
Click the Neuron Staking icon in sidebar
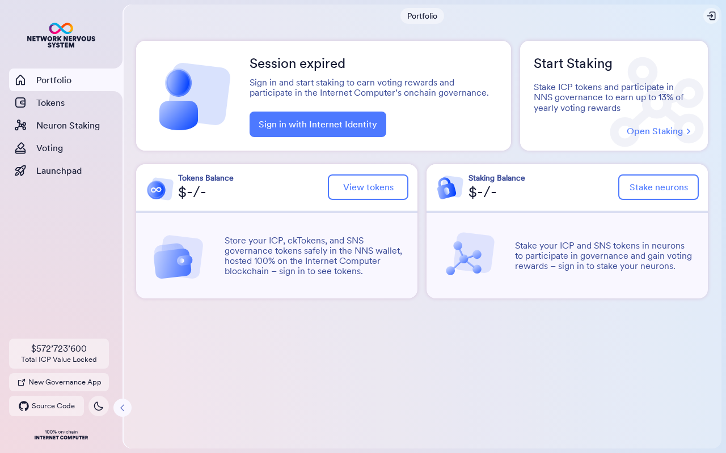[x=20, y=125]
